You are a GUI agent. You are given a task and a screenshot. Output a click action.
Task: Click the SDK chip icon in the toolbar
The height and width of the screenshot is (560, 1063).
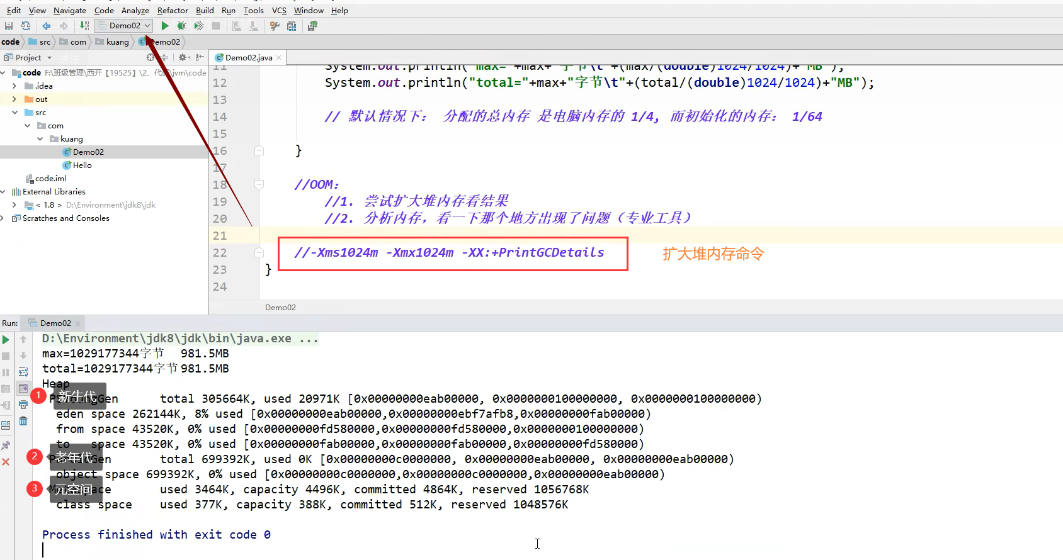coord(312,26)
